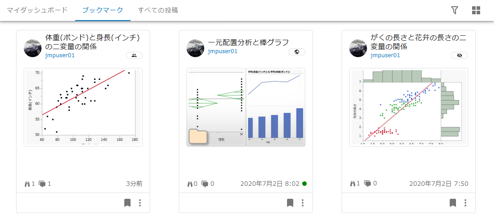494x218 pixels.
Task: Open jmpuser01 link on 一元配置分析 card
Action: (223, 51)
